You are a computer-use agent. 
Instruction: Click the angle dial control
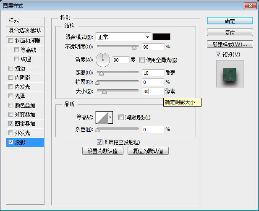(x=103, y=60)
